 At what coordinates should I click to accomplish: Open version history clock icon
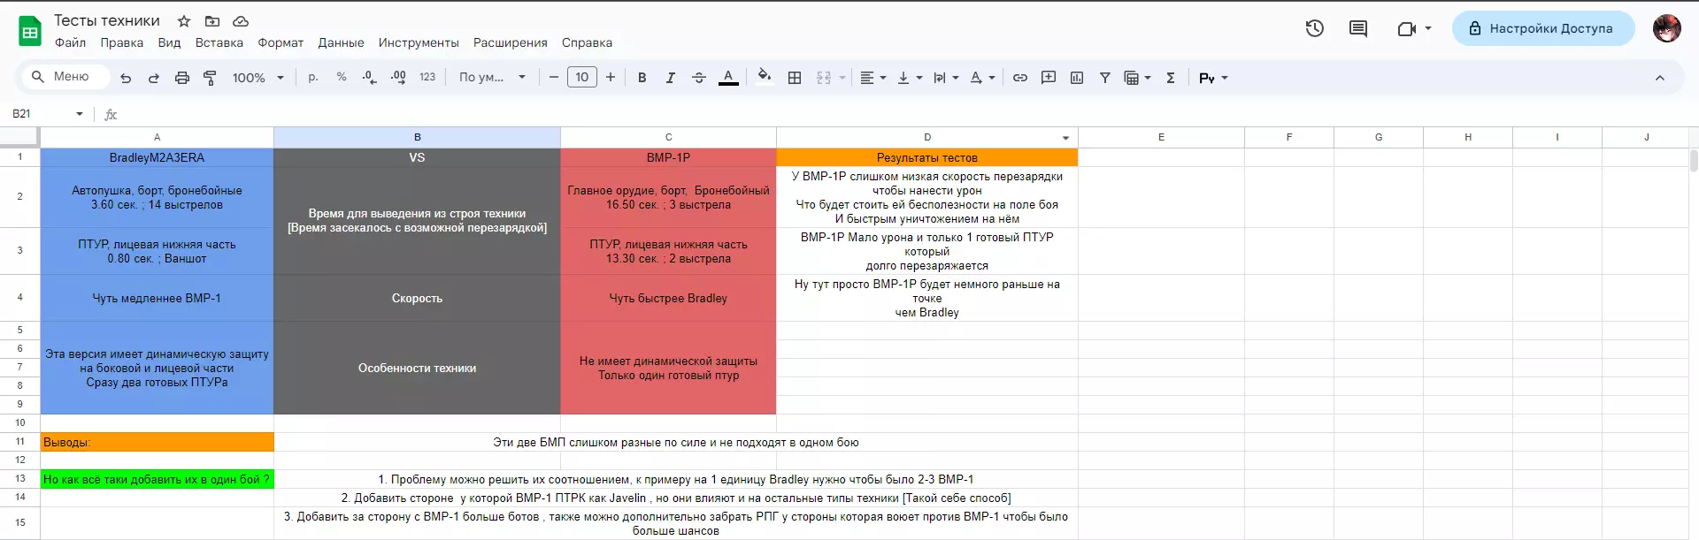pyautogui.click(x=1315, y=28)
